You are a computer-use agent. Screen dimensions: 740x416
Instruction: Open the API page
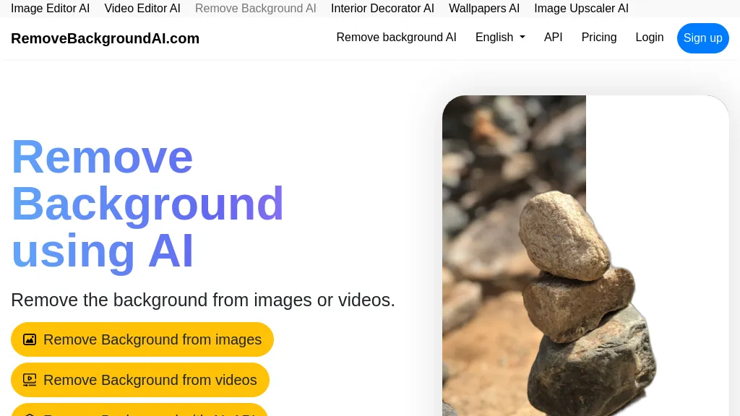(553, 38)
